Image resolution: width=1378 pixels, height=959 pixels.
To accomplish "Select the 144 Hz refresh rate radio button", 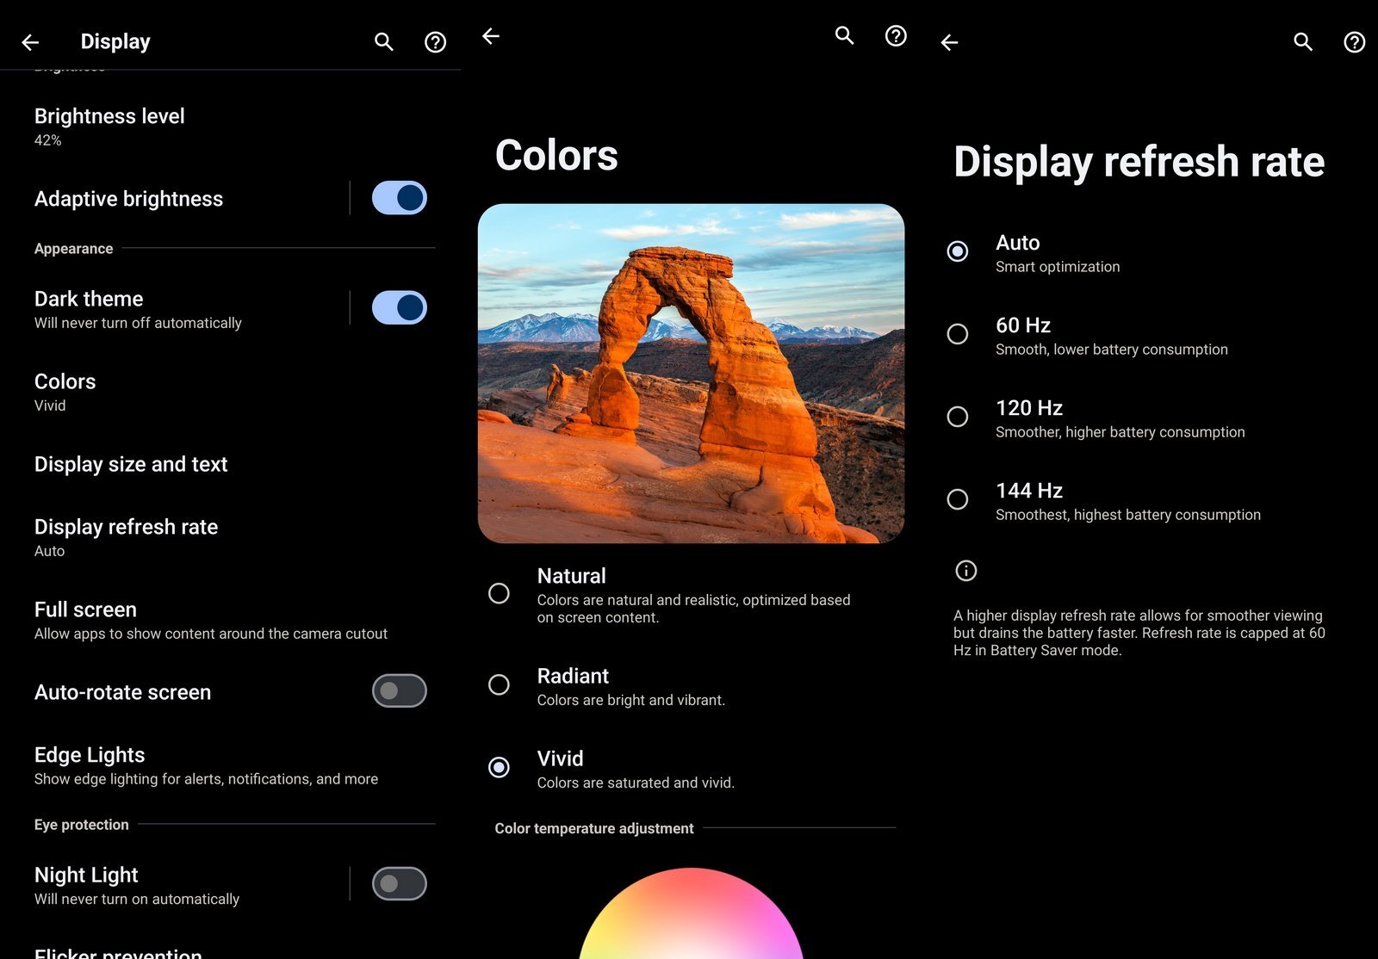I will click(x=957, y=499).
